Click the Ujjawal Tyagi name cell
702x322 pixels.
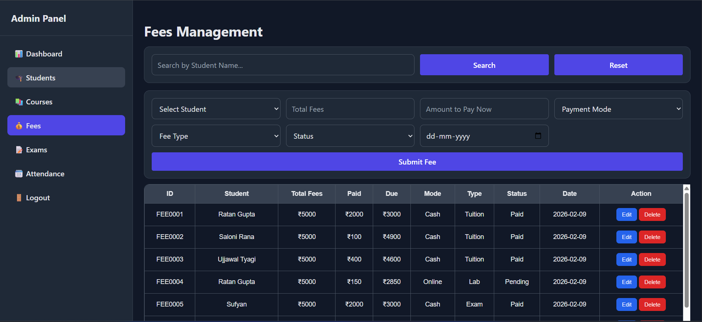237,259
